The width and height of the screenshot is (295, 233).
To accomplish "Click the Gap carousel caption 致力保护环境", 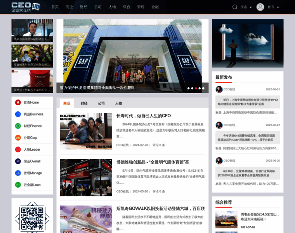I will click(x=97, y=88).
